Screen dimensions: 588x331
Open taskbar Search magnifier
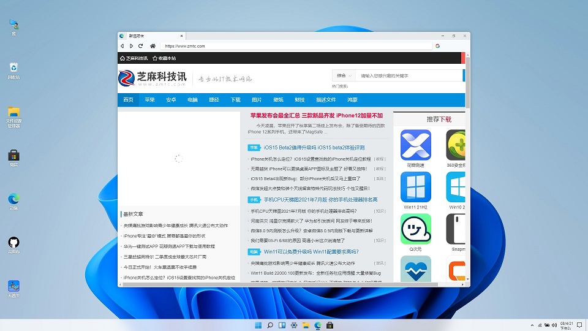pos(270,325)
